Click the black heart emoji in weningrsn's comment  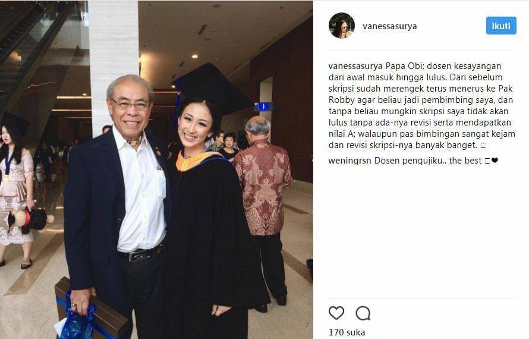point(495,161)
